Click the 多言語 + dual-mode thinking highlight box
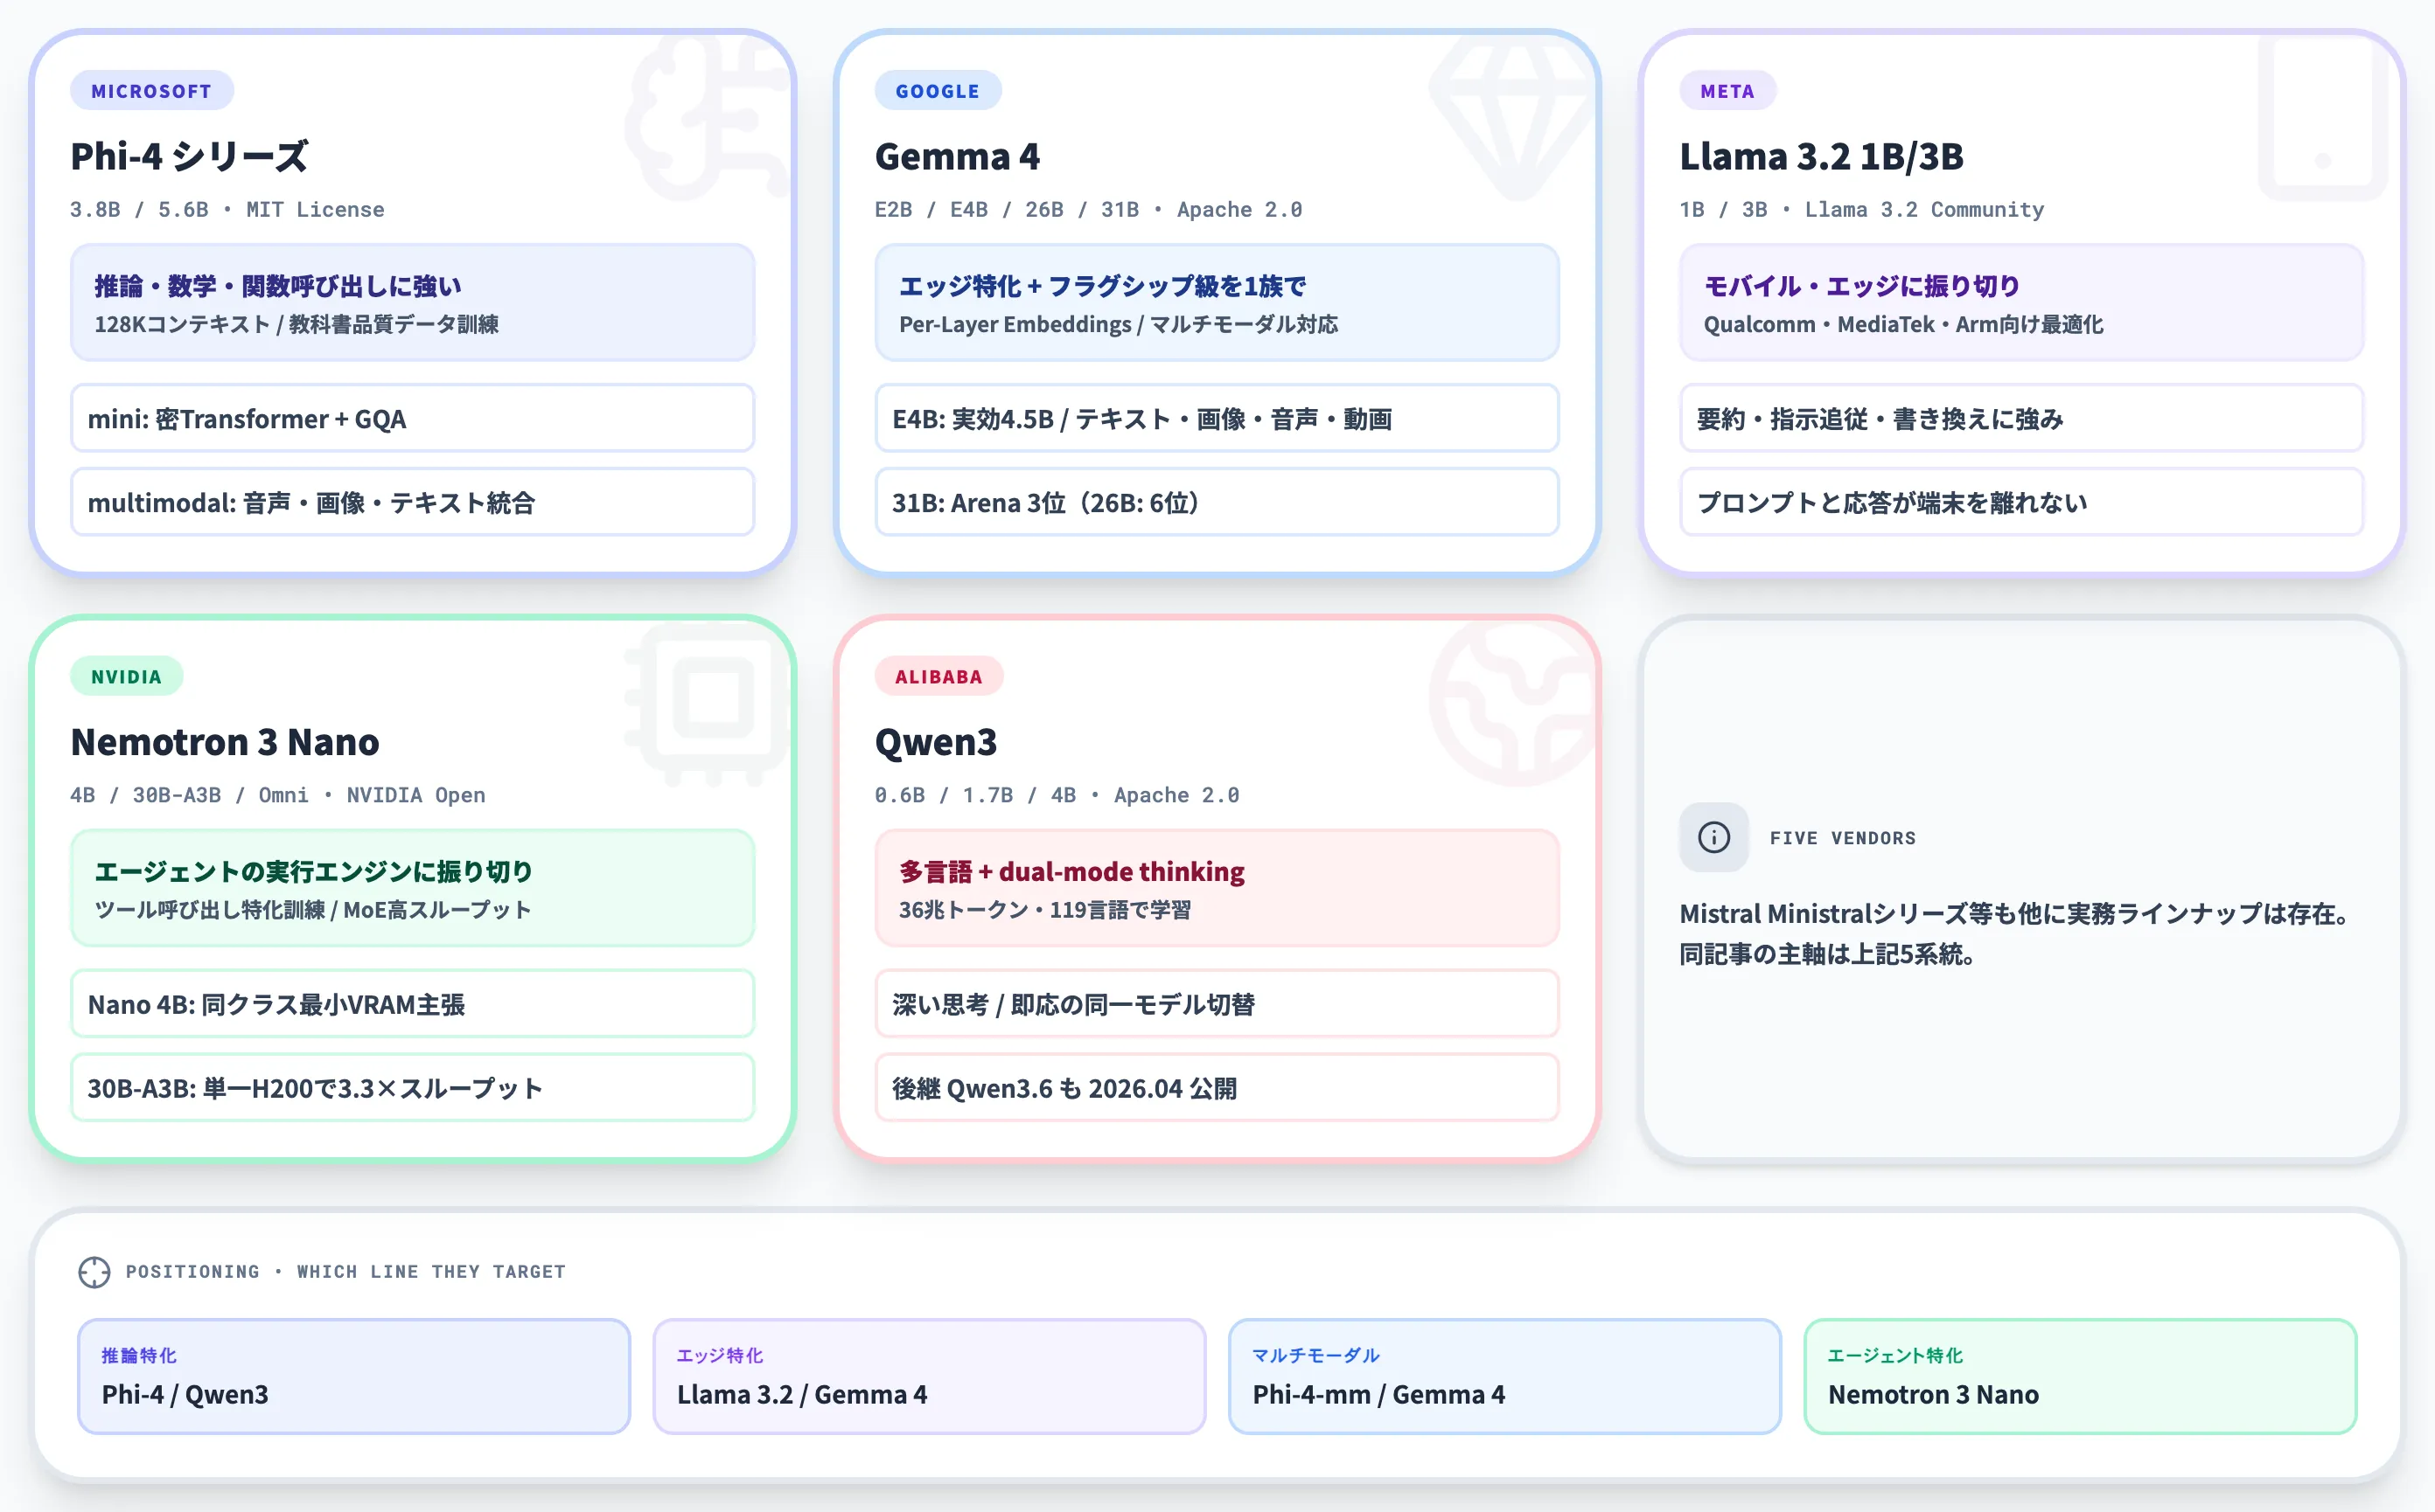This screenshot has height=1512, width=2435. 1217,889
